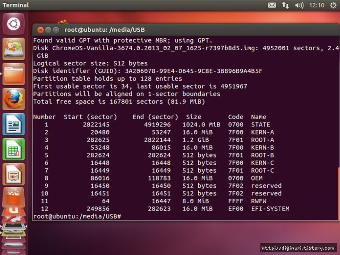Screen dimensions: 340x255
Task: Launch Firefox web browser
Action: coord(13,99)
